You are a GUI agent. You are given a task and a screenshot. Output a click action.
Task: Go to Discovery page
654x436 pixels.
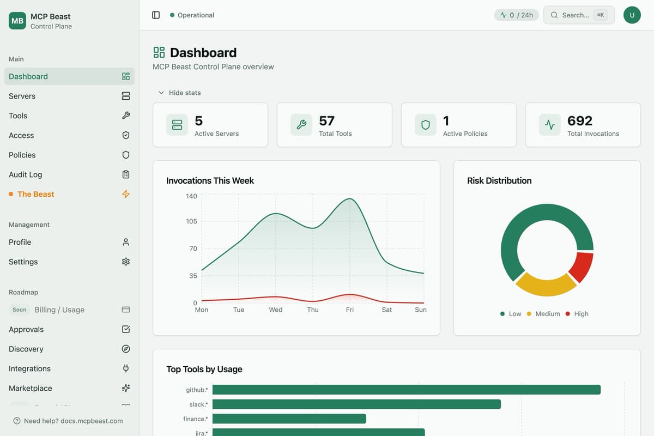(x=69, y=349)
